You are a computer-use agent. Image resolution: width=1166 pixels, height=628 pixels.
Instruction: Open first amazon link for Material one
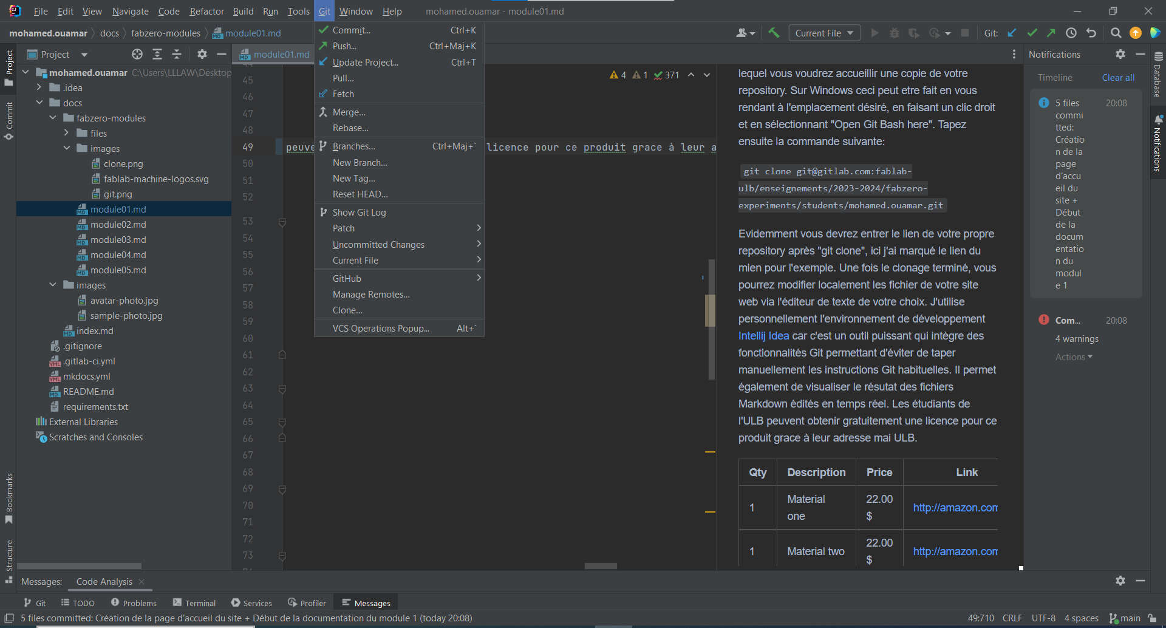click(x=955, y=507)
